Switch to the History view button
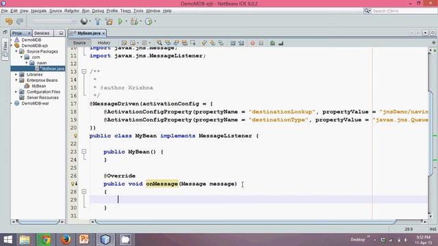Viewport: 438px width, 246px height. [104, 42]
